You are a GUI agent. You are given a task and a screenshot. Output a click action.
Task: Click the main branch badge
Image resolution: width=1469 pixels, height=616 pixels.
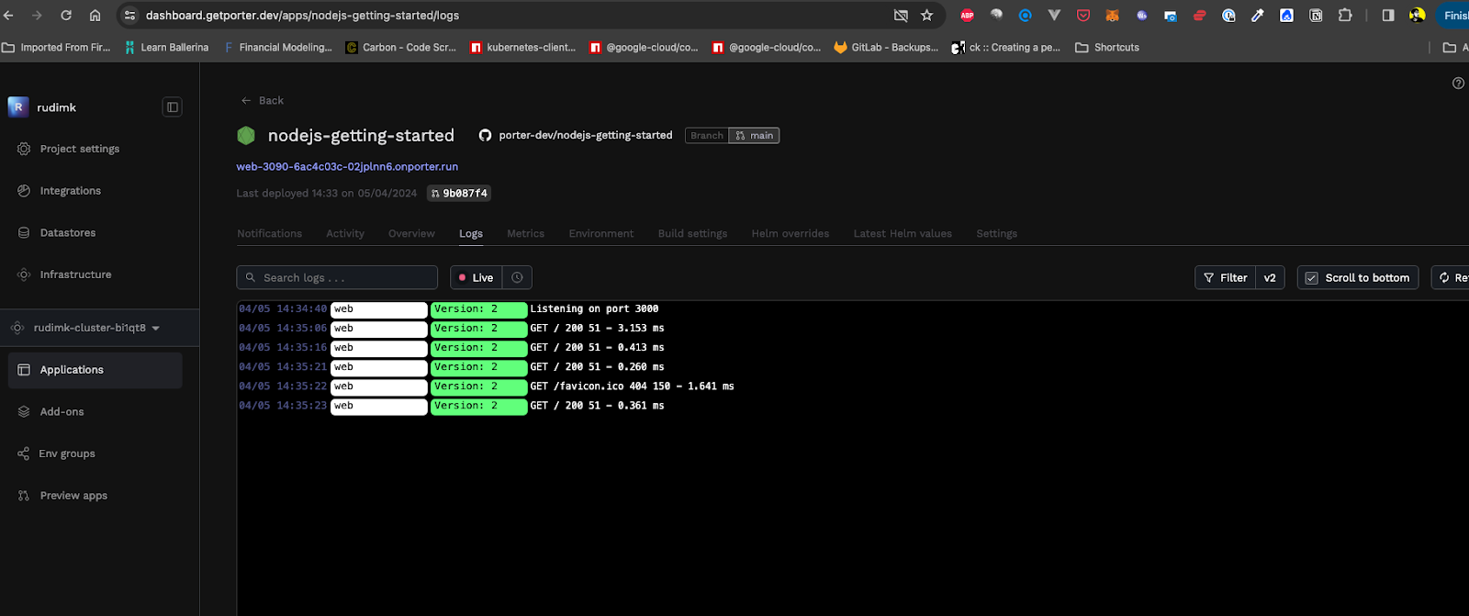pyautogui.click(x=754, y=136)
